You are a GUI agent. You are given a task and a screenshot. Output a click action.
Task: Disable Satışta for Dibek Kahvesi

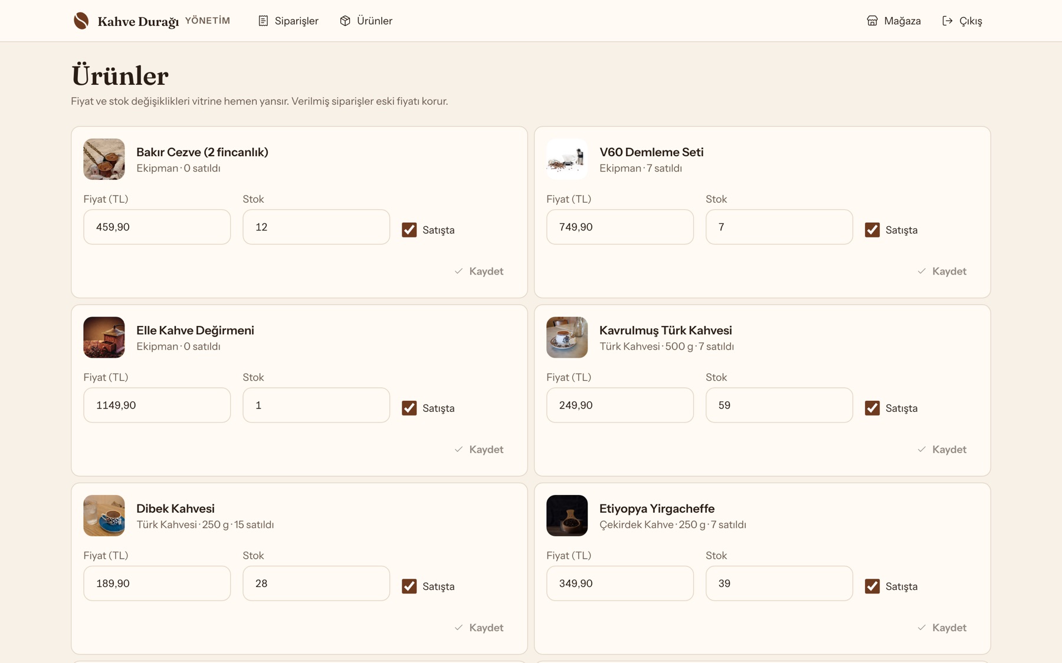tap(409, 586)
